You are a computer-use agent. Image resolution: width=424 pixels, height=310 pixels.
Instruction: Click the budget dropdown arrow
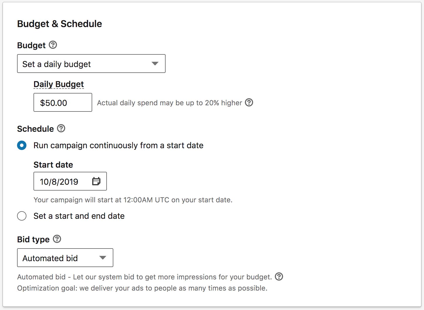tap(155, 64)
